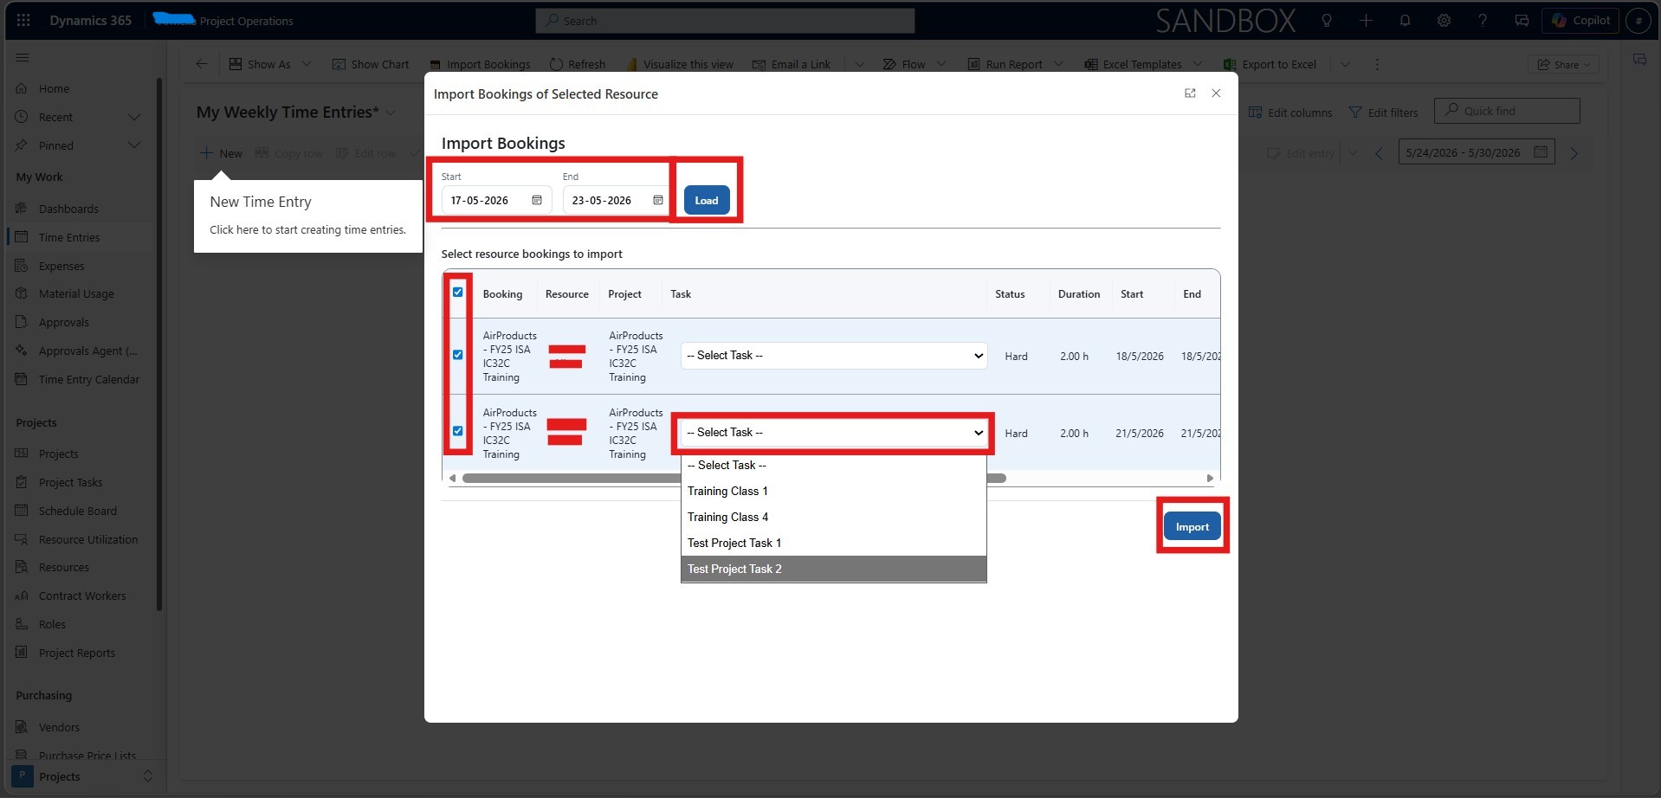Open the settings gear icon

[x=1444, y=21]
